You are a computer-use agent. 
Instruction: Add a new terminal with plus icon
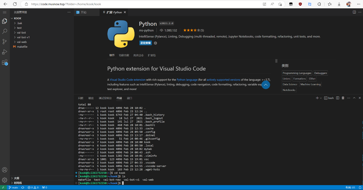pos(317,98)
